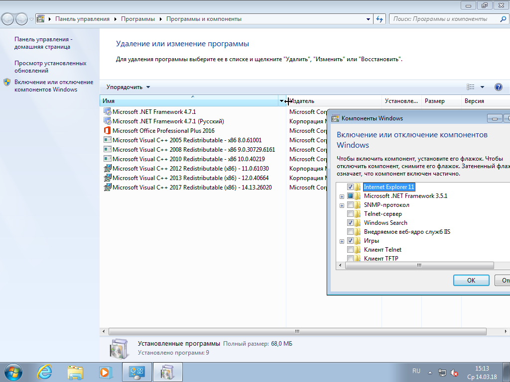Click icon of Microsoft .NET Framework 4.7.1 (Русский)
The image size is (510, 382).
[108, 121]
